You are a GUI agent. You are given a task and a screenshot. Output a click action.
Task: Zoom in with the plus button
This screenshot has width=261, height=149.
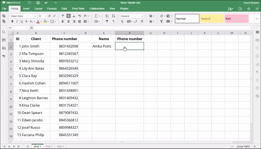click(x=255, y=147)
